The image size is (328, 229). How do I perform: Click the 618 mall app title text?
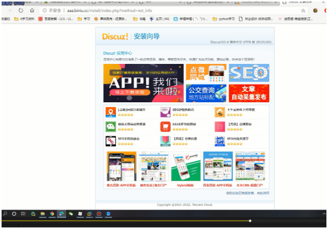pos(184,124)
